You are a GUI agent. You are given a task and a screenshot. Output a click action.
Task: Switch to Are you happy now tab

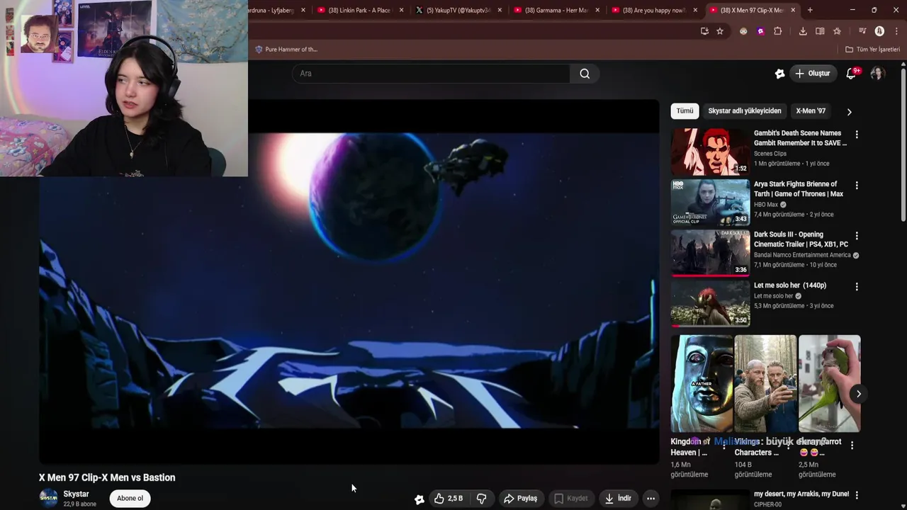pos(654,10)
